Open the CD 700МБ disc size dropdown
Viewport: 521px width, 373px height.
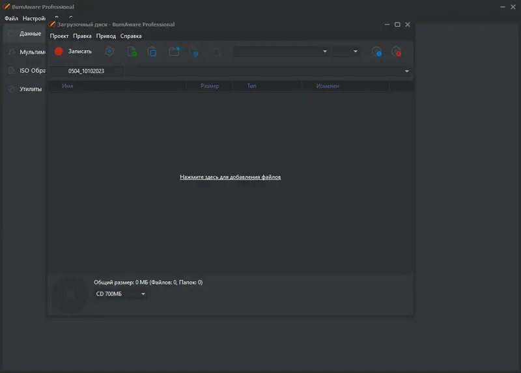click(120, 294)
